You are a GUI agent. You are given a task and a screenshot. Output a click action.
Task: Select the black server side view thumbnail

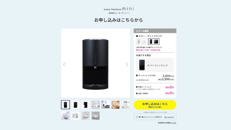coord(86,105)
